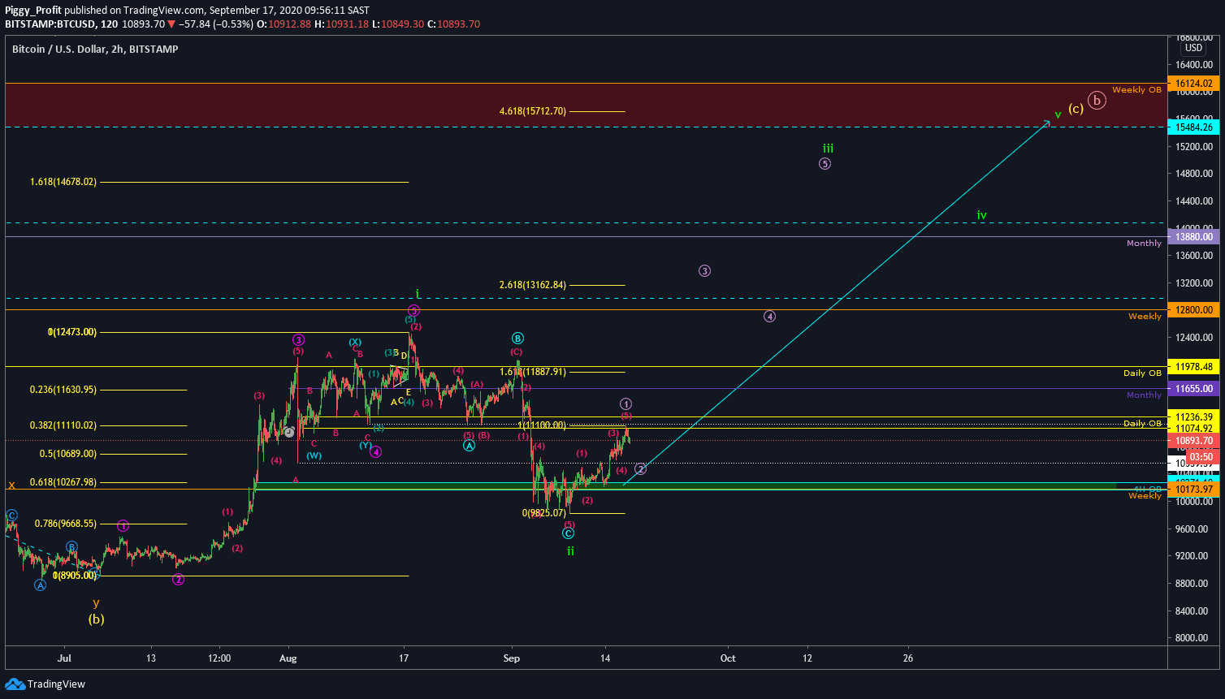Select the orange 12800.00 price label
This screenshot has height=699, width=1225.
point(1193,310)
